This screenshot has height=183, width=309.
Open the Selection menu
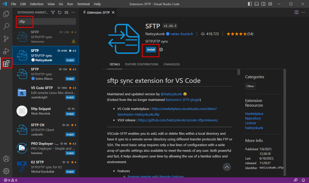(x=37, y=4)
